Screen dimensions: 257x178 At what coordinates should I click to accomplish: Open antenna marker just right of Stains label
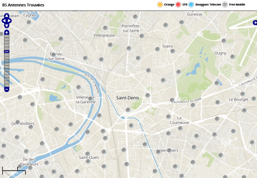point(173,51)
